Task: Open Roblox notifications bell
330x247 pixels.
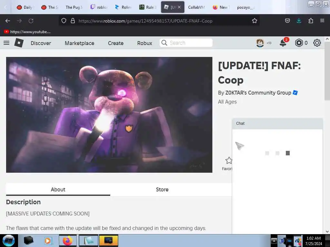Action: (x=283, y=43)
